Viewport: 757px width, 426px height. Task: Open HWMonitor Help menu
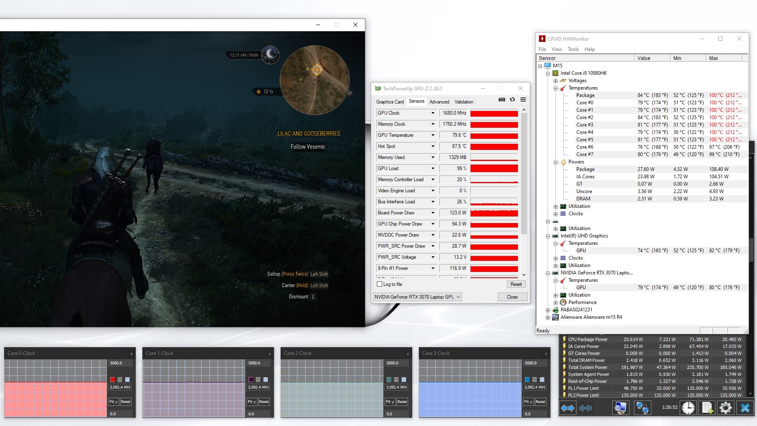click(x=590, y=49)
